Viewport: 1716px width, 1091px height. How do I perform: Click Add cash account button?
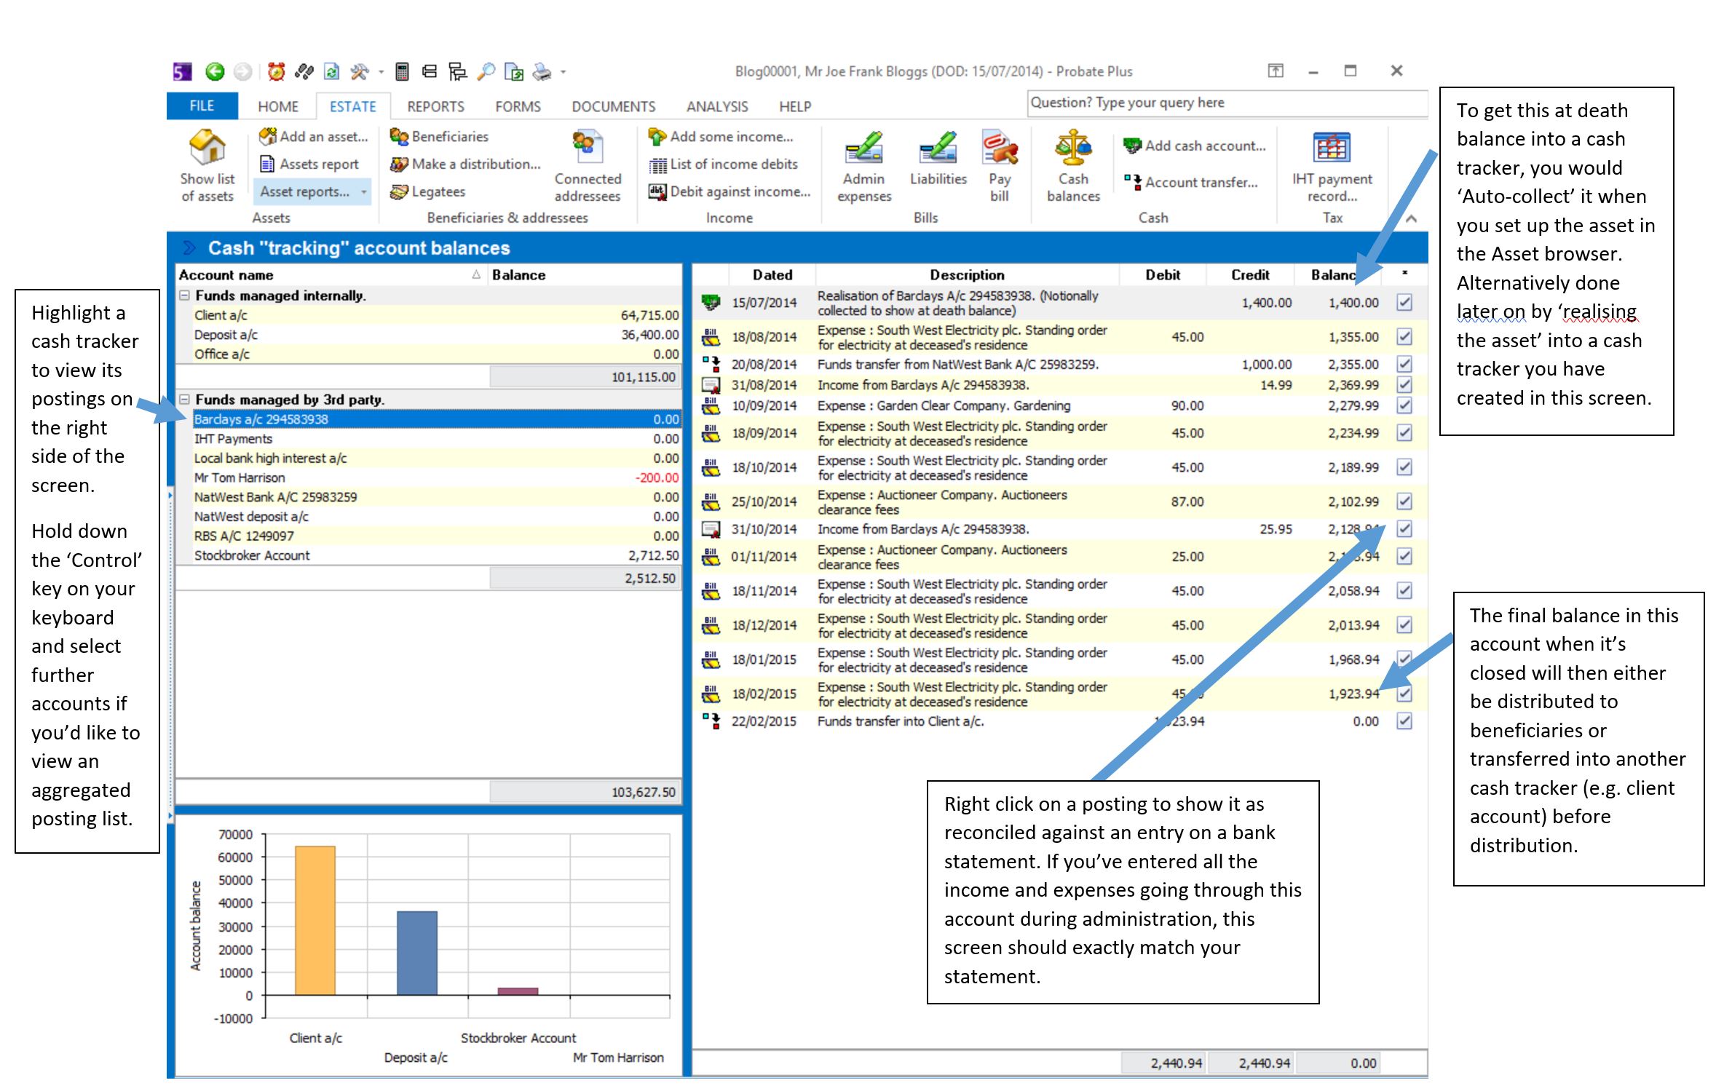tap(1195, 146)
